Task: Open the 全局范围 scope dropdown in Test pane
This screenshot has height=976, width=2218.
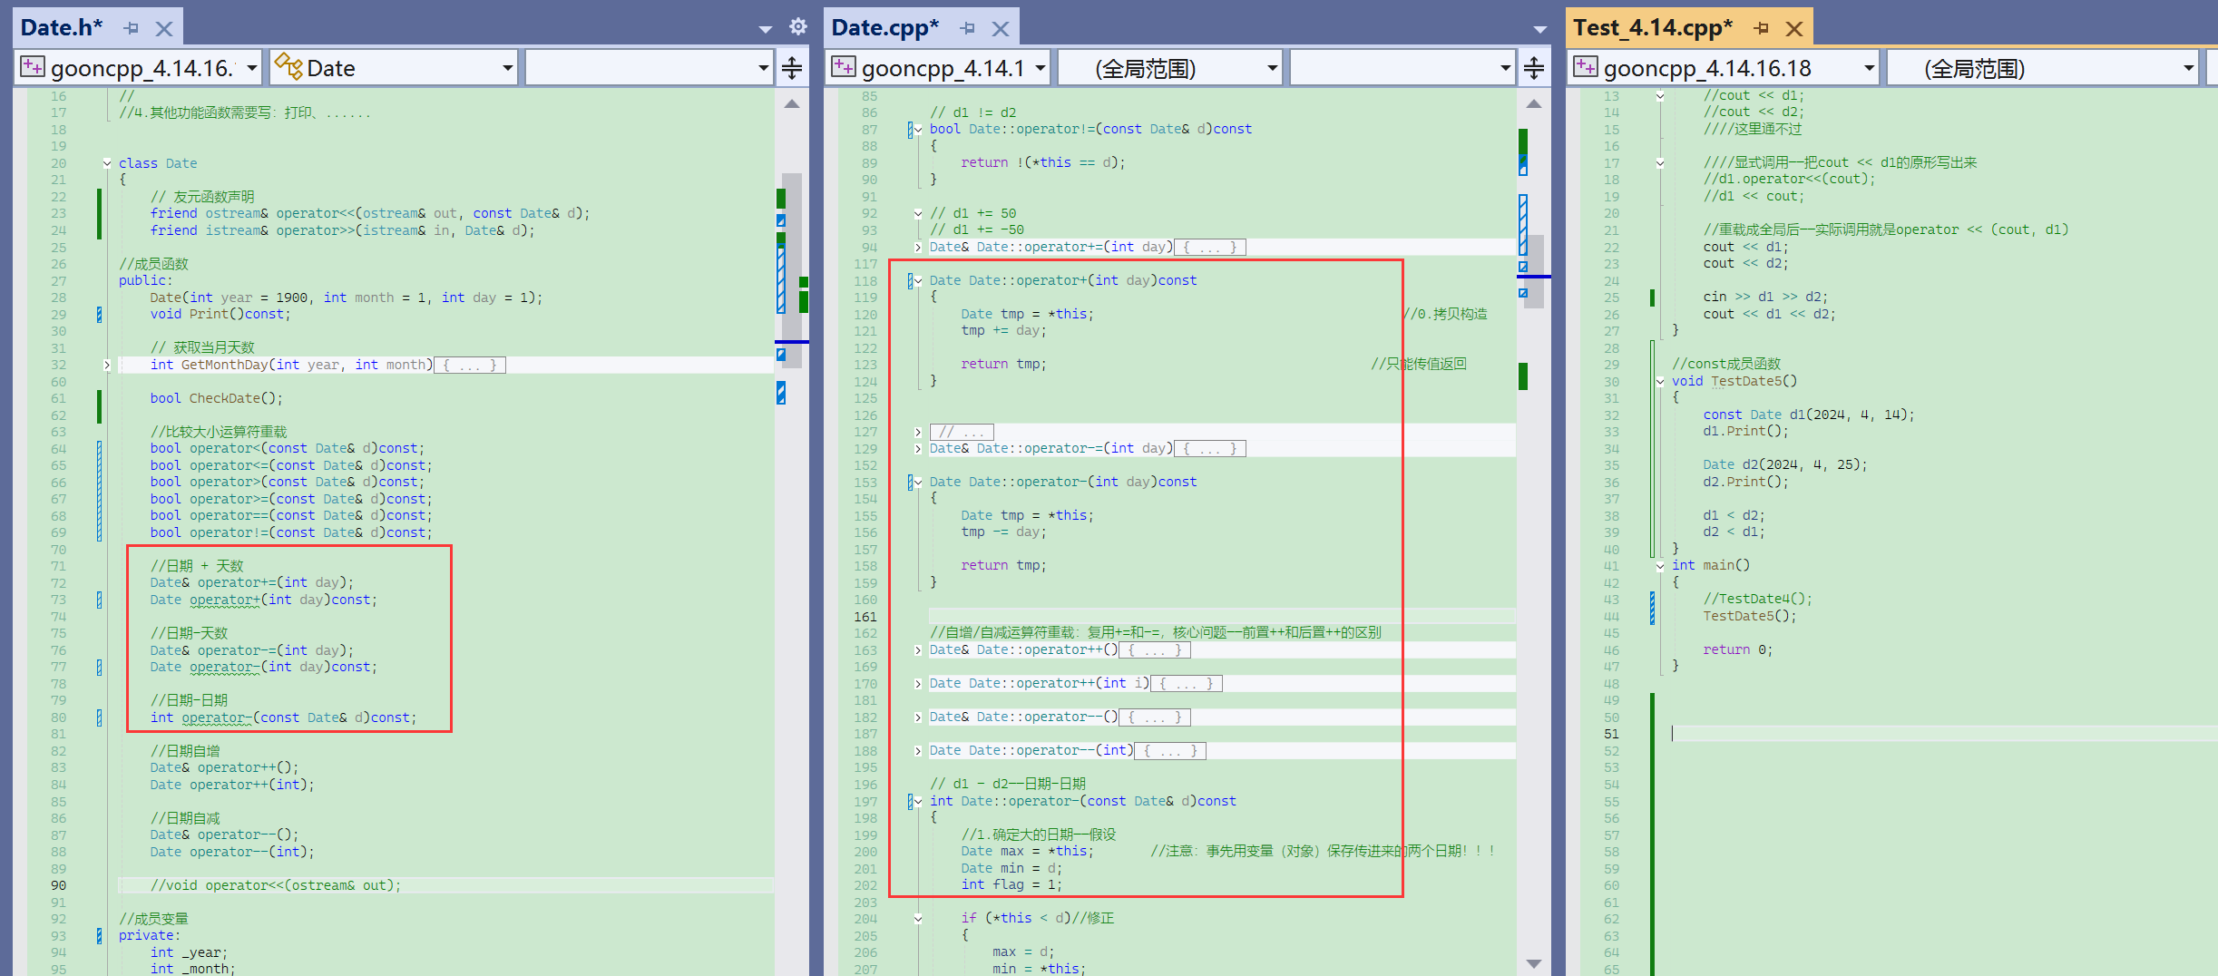Action: [2043, 68]
